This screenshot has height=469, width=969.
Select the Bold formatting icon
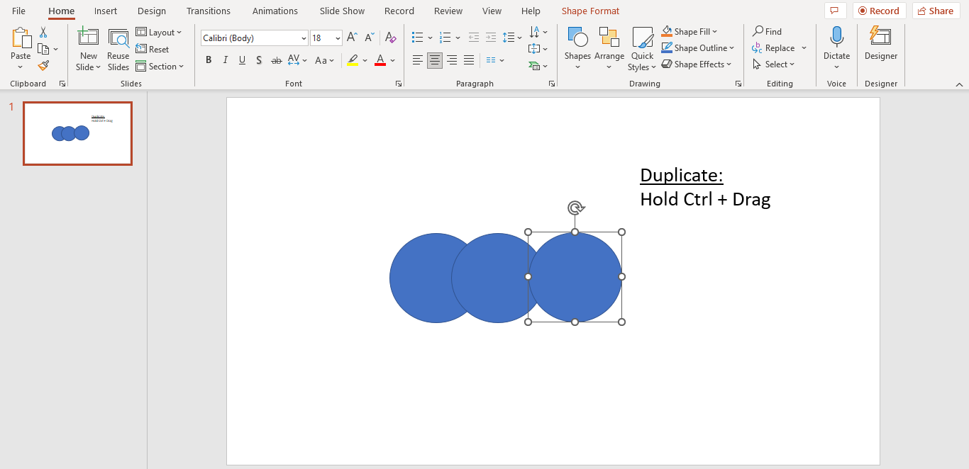(208, 60)
